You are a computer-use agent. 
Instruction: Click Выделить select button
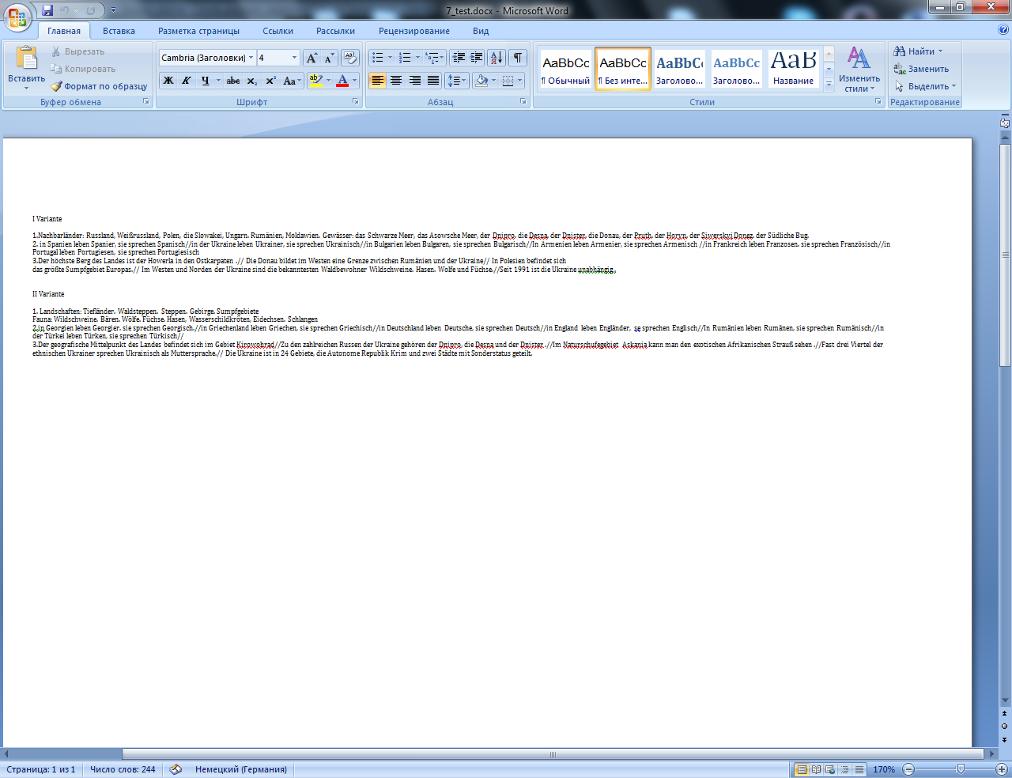[x=925, y=86]
